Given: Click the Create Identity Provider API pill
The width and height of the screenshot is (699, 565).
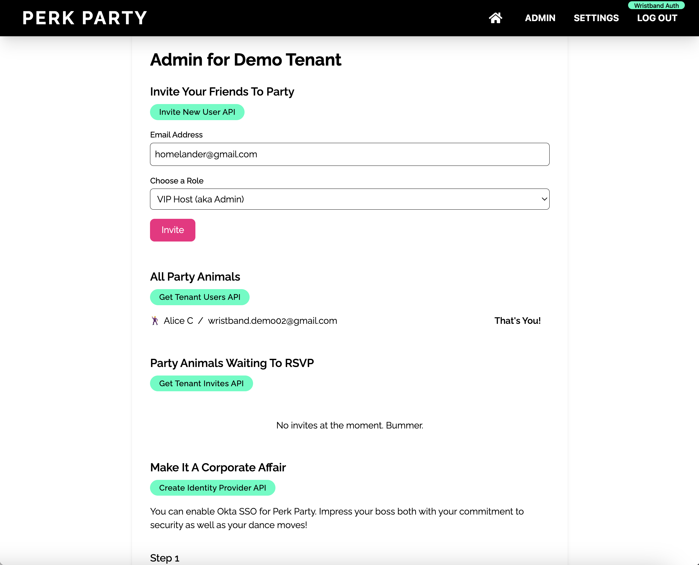Looking at the screenshot, I should (x=213, y=488).
